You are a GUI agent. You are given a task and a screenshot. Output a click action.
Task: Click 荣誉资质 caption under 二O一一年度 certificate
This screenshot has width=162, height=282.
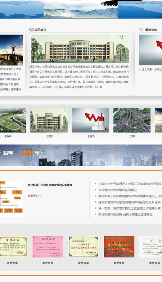point(83,263)
